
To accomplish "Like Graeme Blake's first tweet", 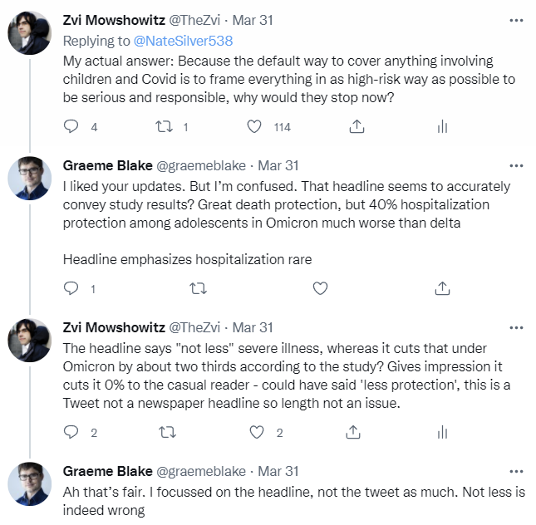I will tap(320, 288).
